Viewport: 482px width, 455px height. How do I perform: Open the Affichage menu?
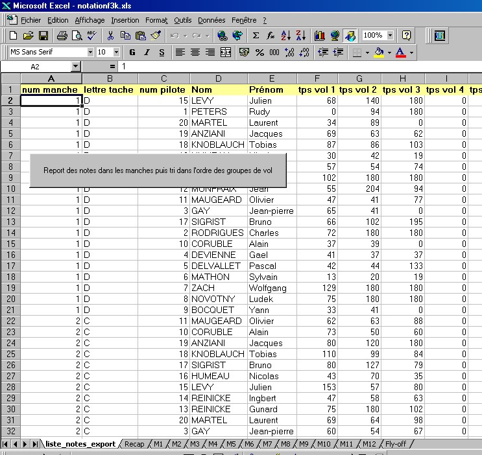[90, 20]
